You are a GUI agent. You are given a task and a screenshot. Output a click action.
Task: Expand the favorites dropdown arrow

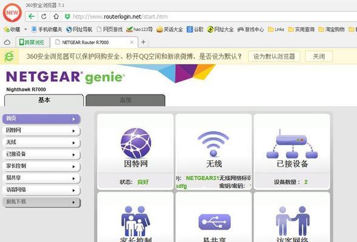[x=25, y=29]
